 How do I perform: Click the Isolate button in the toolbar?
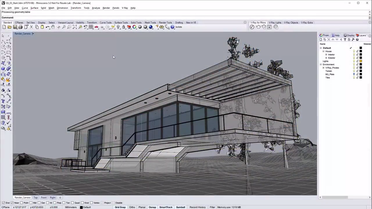pyautogui.click(x=178, y=27)
